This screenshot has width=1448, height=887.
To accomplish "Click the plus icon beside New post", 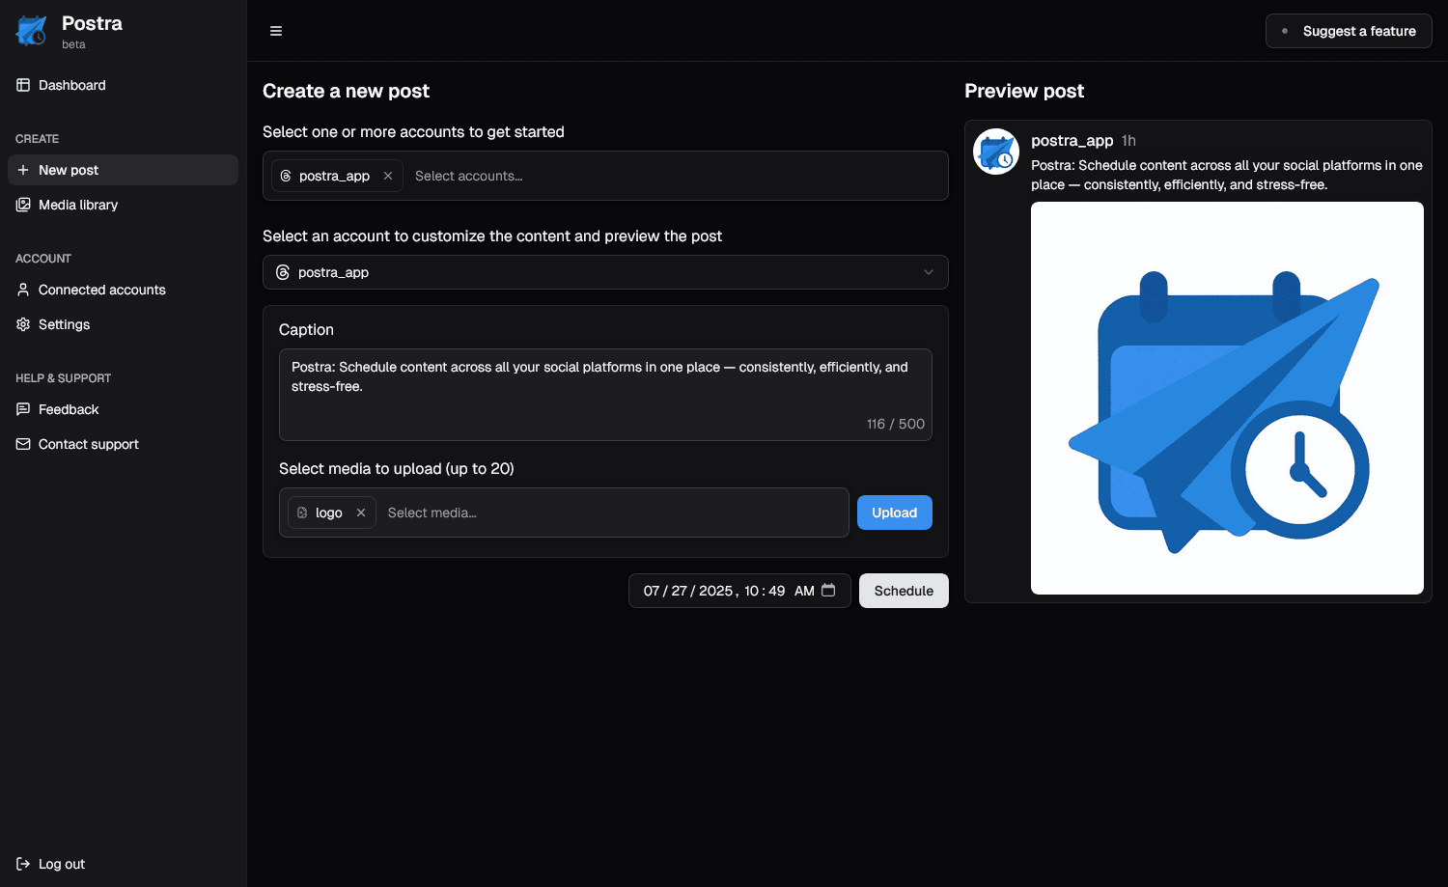I will 23,170.
